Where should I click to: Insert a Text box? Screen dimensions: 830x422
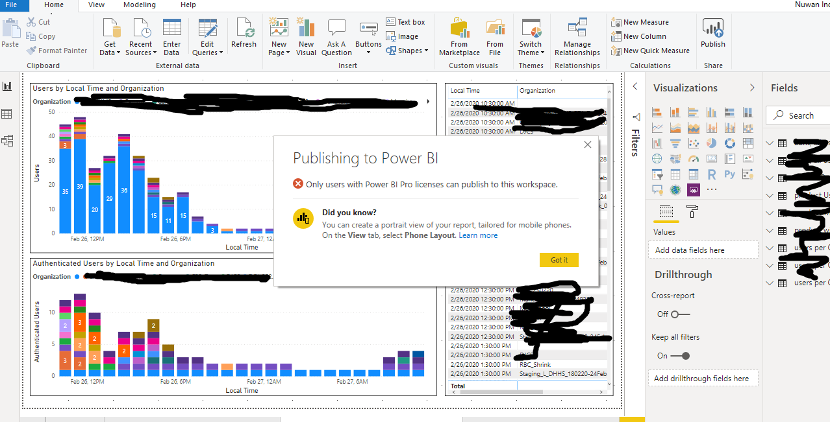[405, 22]
